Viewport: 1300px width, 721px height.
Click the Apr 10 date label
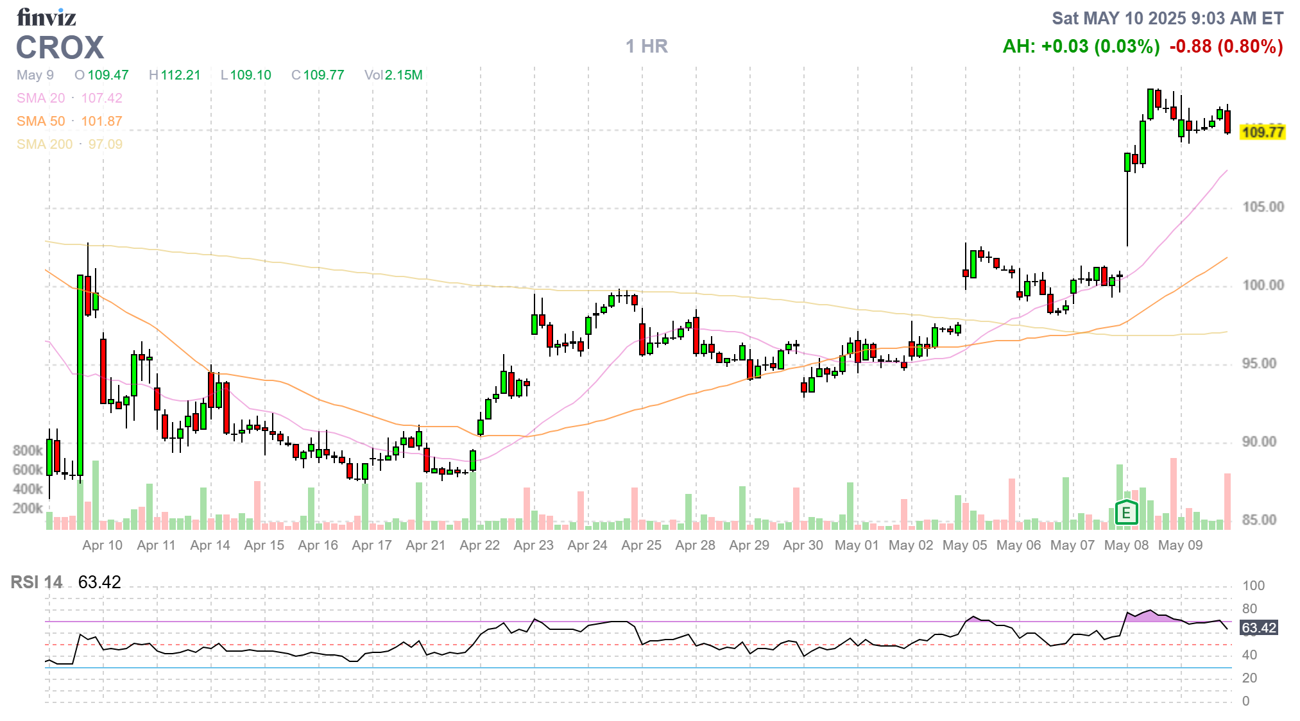tap(102, 545)
